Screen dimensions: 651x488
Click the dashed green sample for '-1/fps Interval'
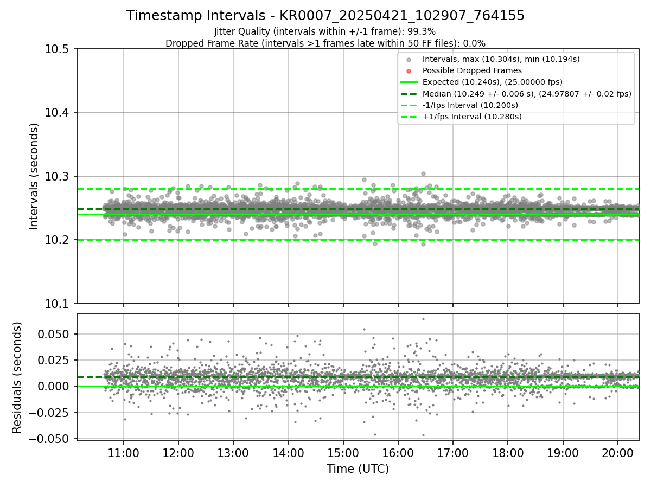[409, 105]
